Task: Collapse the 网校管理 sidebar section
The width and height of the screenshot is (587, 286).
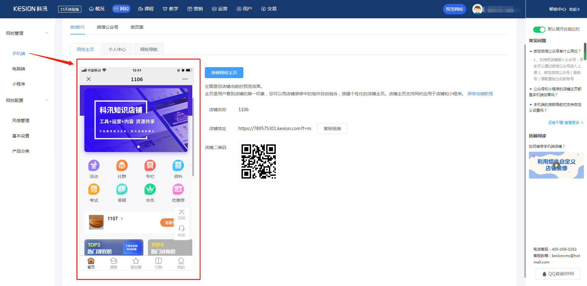Action: (47, 33)
